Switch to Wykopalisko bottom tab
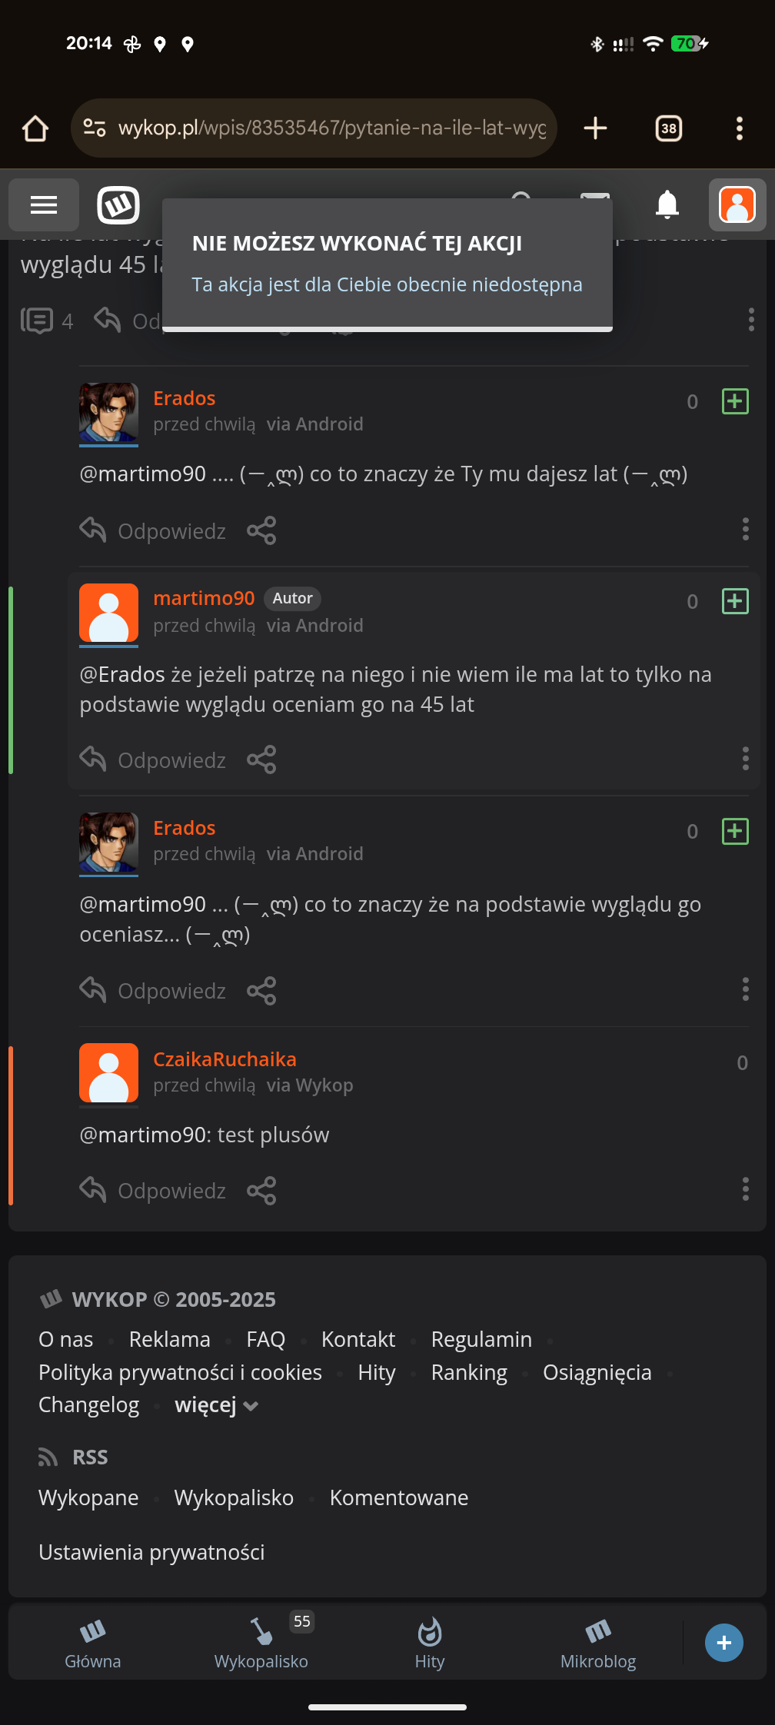The height and width of the screenshot is (1725, 775). point(261,1643)
